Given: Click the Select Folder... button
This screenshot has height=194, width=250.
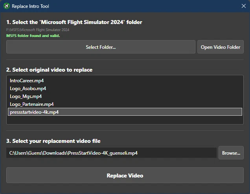Looking at the screenshot, I should coord(101,47).
